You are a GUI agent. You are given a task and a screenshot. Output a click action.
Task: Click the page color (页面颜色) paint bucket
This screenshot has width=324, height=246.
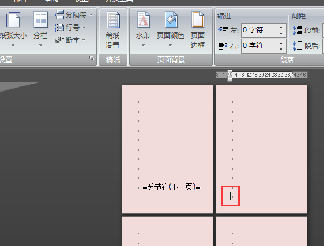pyautogui.click(x=171, y=20)
